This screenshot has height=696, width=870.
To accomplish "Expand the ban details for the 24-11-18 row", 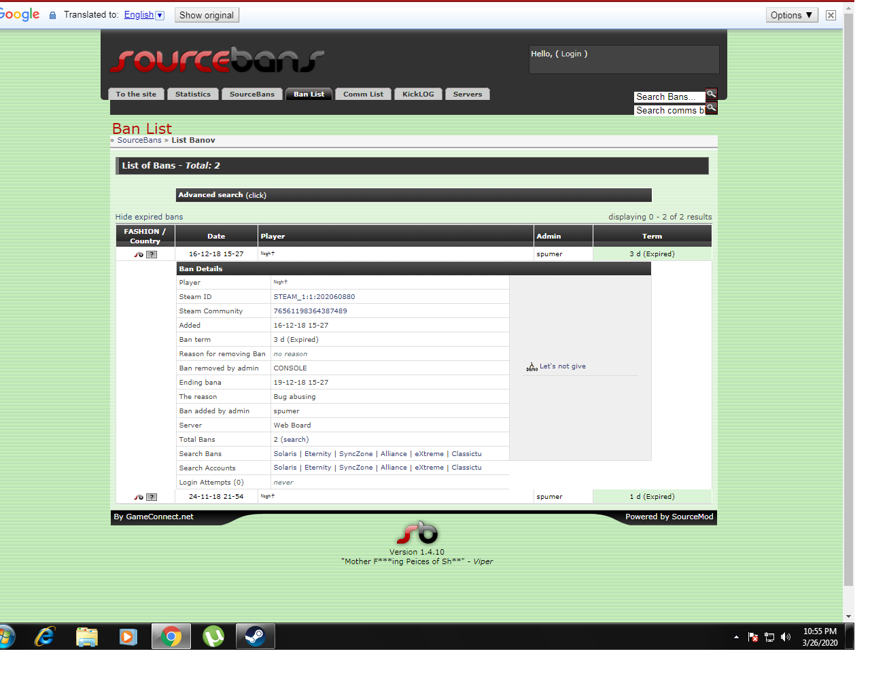I will coord(413,497).
